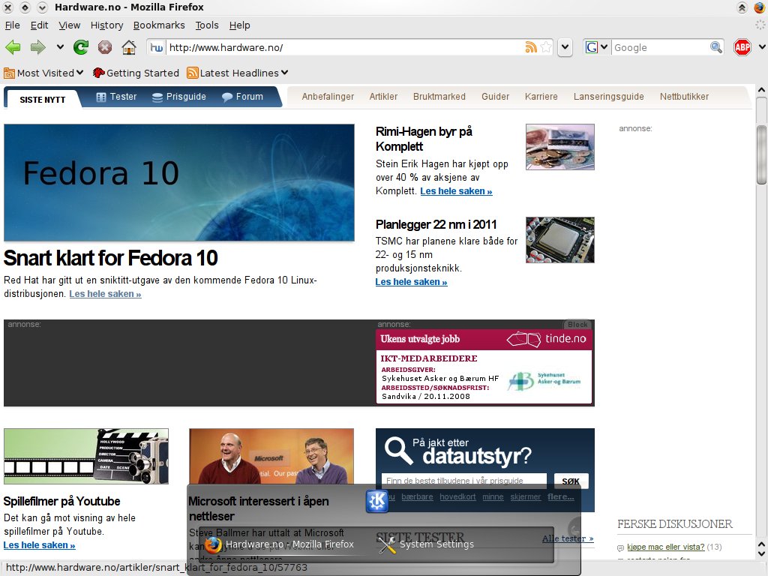Click the Microsoft Ballmer and Gates photo
This screenshot has height=576, width=768.
[x=271, y=457]
